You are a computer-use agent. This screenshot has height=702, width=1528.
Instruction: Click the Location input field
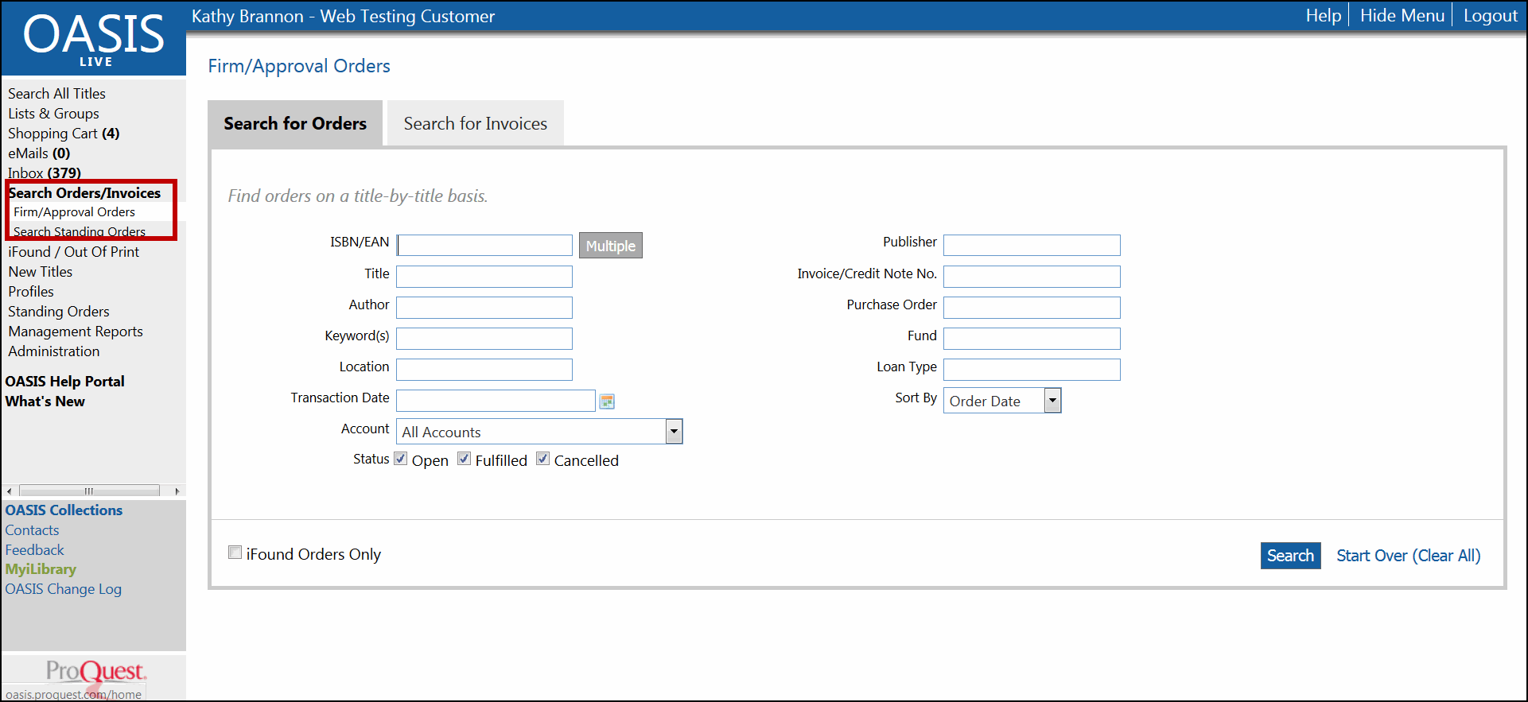484,369
